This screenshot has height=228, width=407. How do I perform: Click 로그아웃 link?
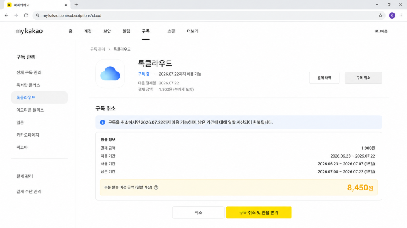point(381,31)
